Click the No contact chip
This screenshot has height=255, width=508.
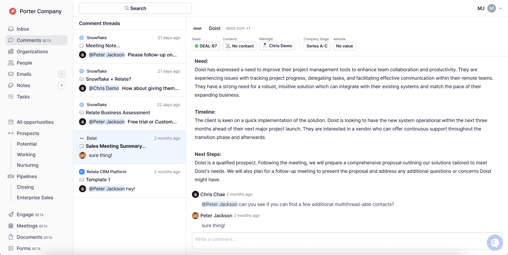click(240, 46)
